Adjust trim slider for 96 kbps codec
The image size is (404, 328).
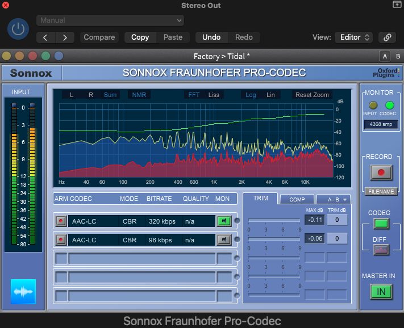pos(274,239)
